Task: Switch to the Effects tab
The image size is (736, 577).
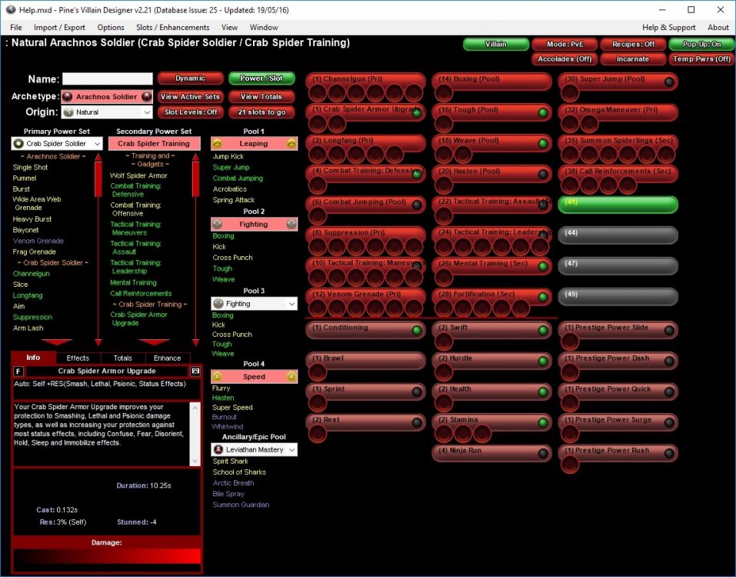Action: coord(78,358)
